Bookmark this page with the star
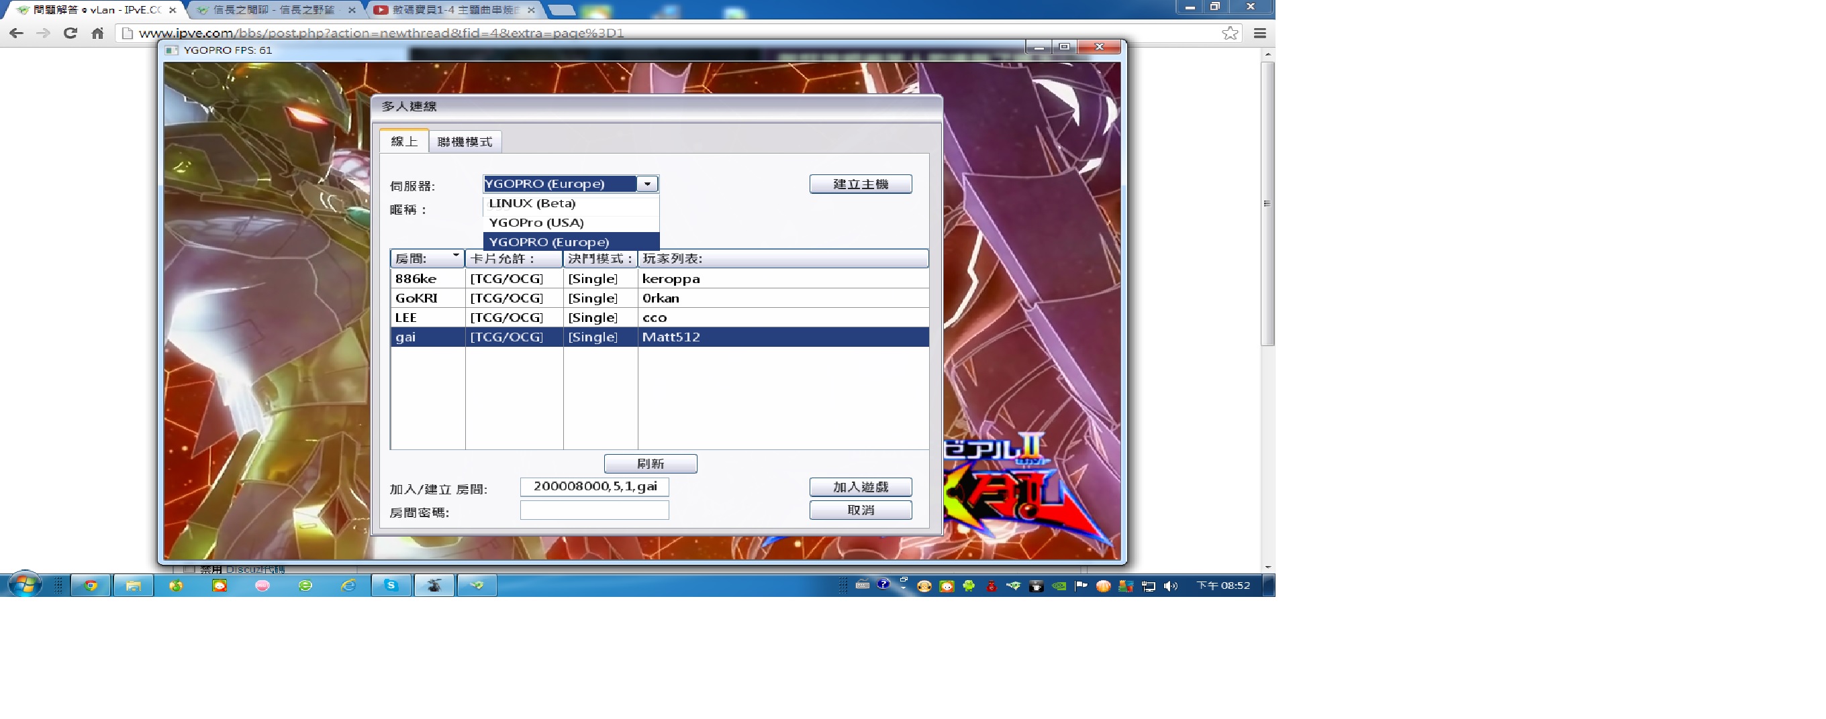The image size is (1826, 719). pos(1230,34)
